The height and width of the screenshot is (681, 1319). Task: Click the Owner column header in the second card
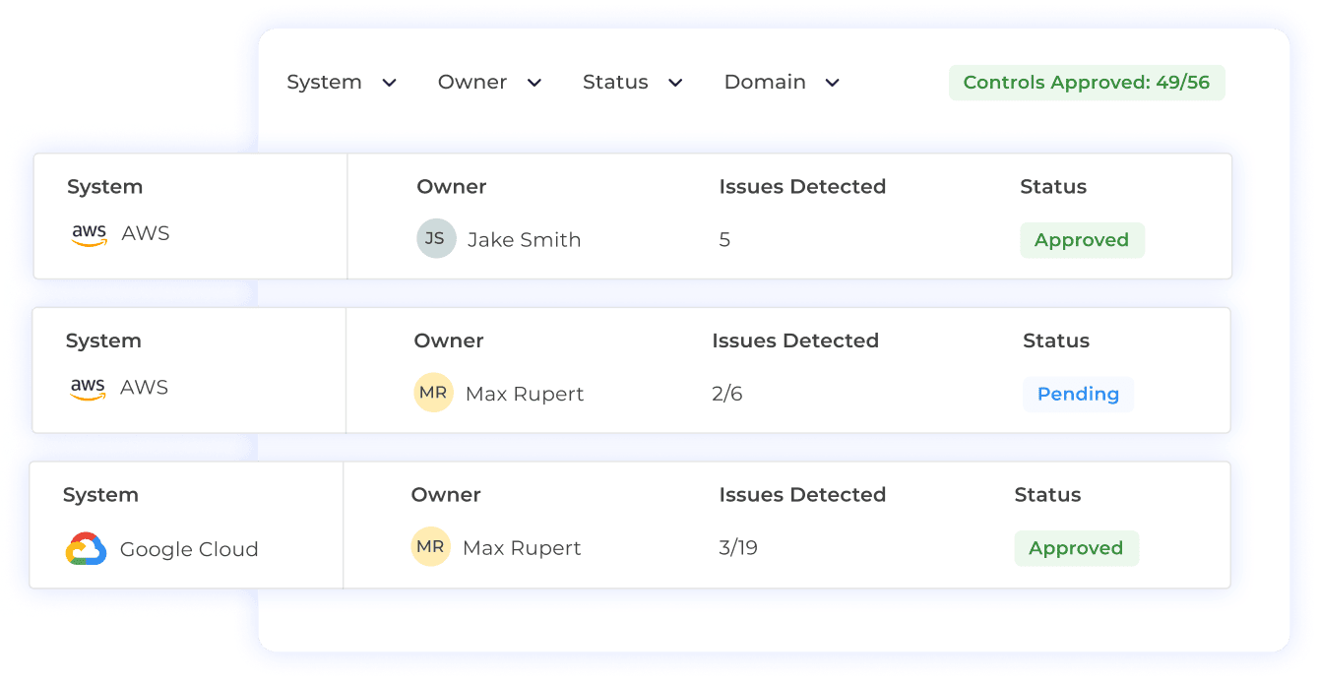tap(449, 340)
